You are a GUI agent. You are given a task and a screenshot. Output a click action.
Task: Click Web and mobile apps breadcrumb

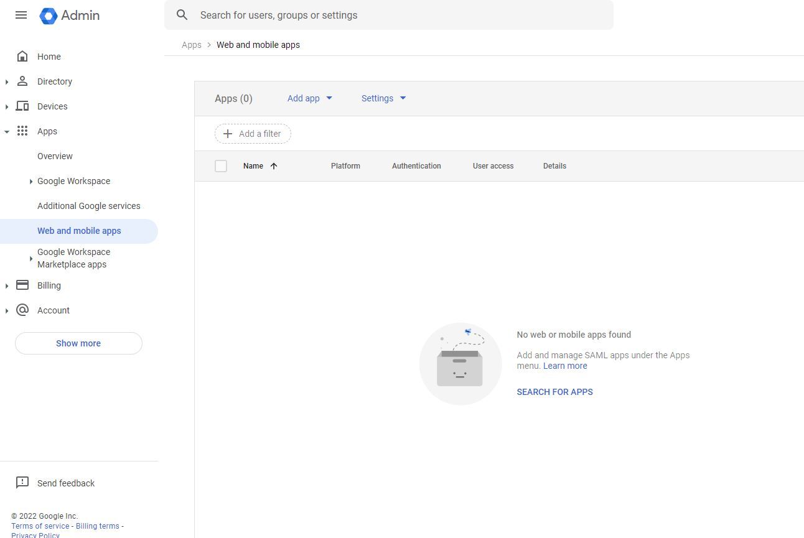tap(258, 45)
